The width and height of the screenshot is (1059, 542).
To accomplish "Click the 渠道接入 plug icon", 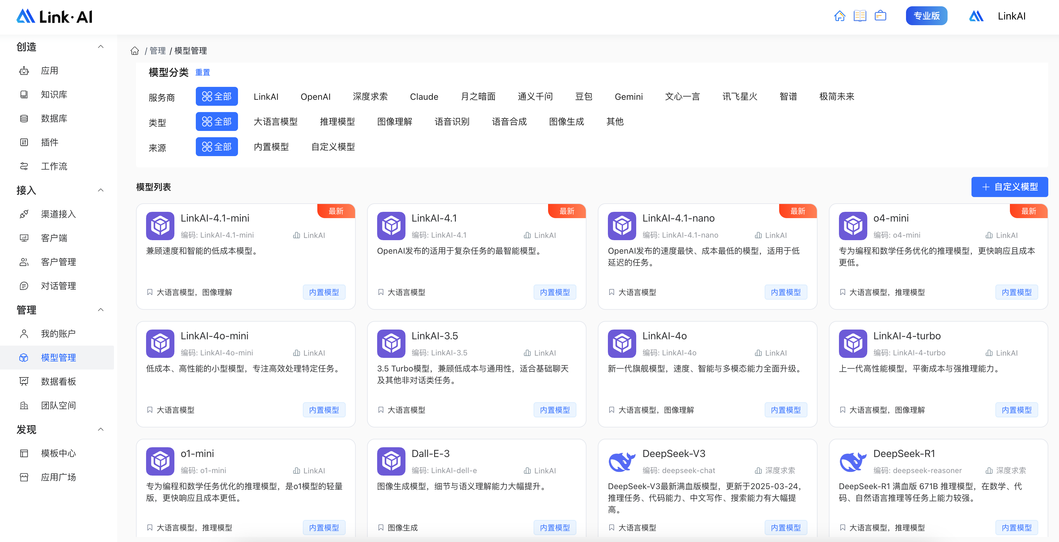I will tap(24, 214).
